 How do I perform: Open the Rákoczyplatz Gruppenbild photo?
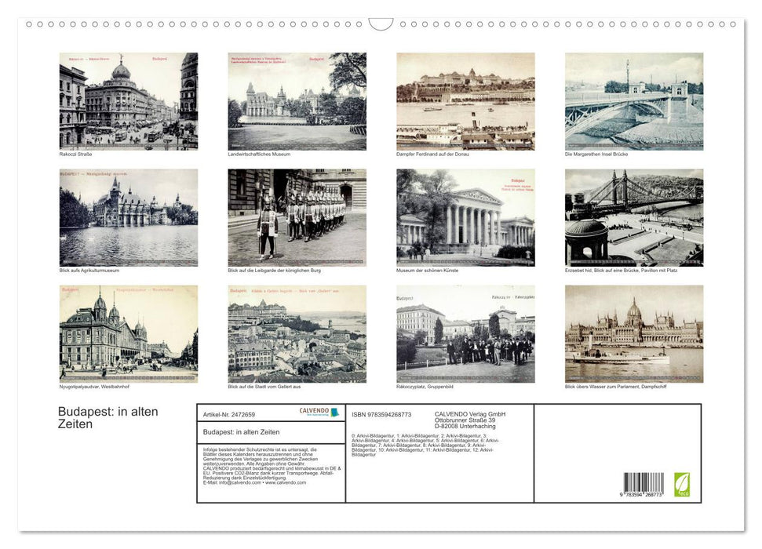[x=465, y=334]
